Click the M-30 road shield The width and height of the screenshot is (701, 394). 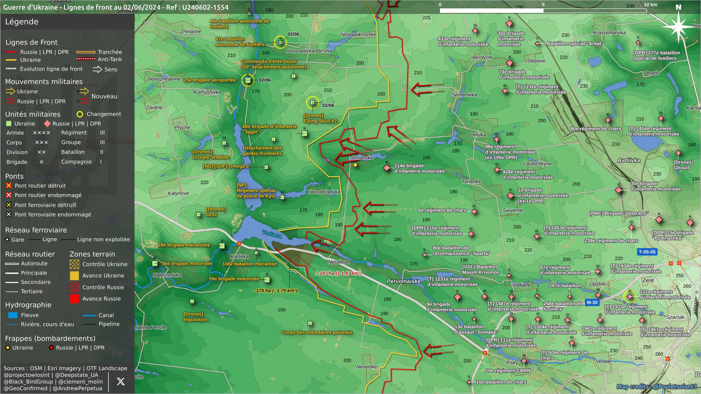592,302
